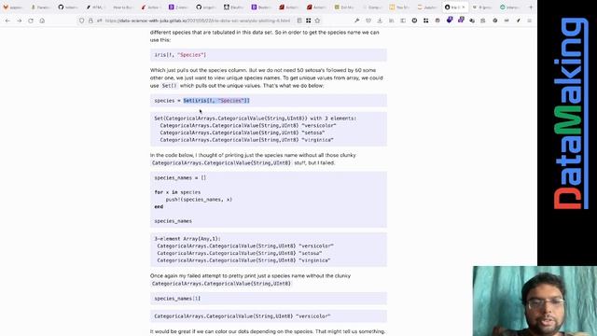The width and height of the screenshot is (597, 336).
Task: Click the first purple extension icon
Action: (x=450, y=20)
